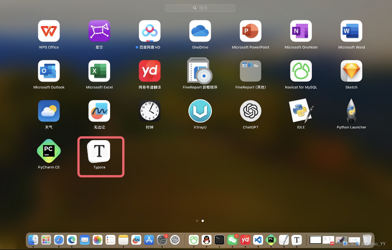Click the Typora icon in Dock
The image size is (392, 250).
(x=297, y=240)
